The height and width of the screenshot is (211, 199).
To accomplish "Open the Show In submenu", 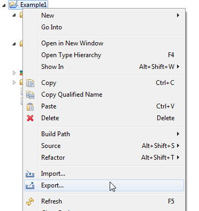I will coord(104,67).
